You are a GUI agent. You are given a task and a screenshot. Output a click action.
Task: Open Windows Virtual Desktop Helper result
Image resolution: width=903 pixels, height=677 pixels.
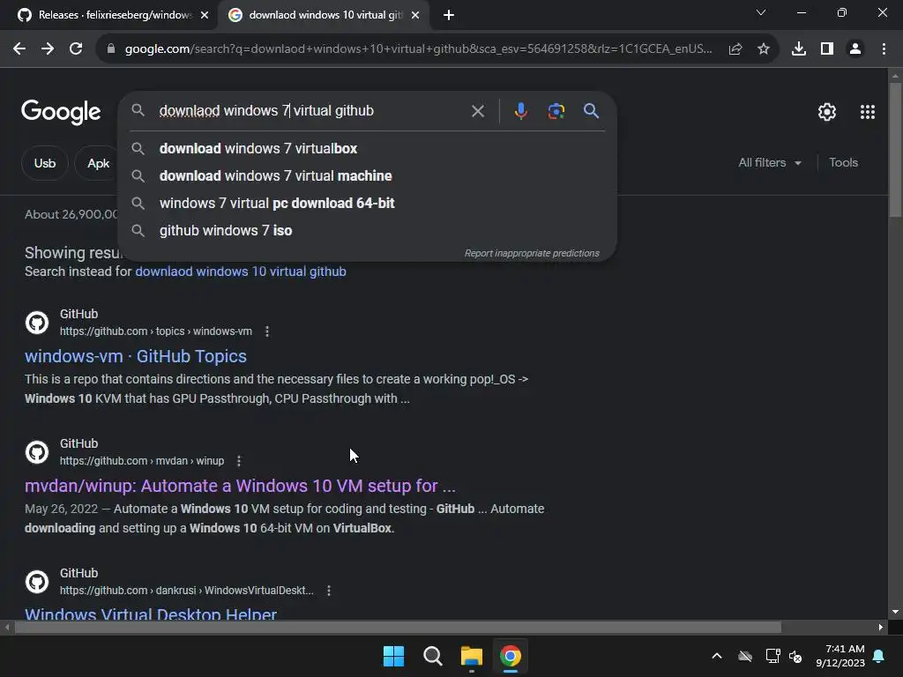click(x=151, y=614)
